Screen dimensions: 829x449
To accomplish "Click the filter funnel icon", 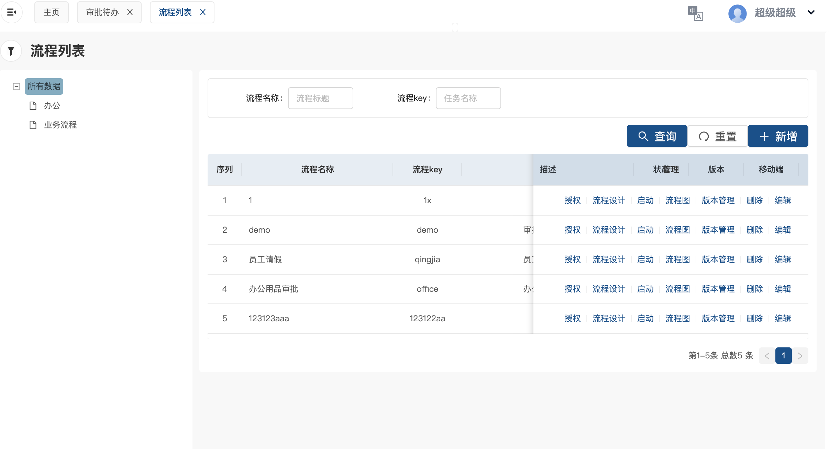I will point(11,51).
